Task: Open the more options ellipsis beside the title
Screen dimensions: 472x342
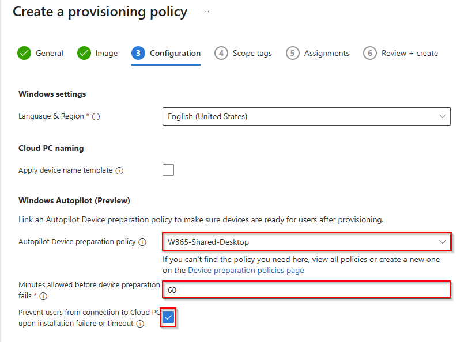Action: pos(206,12)
